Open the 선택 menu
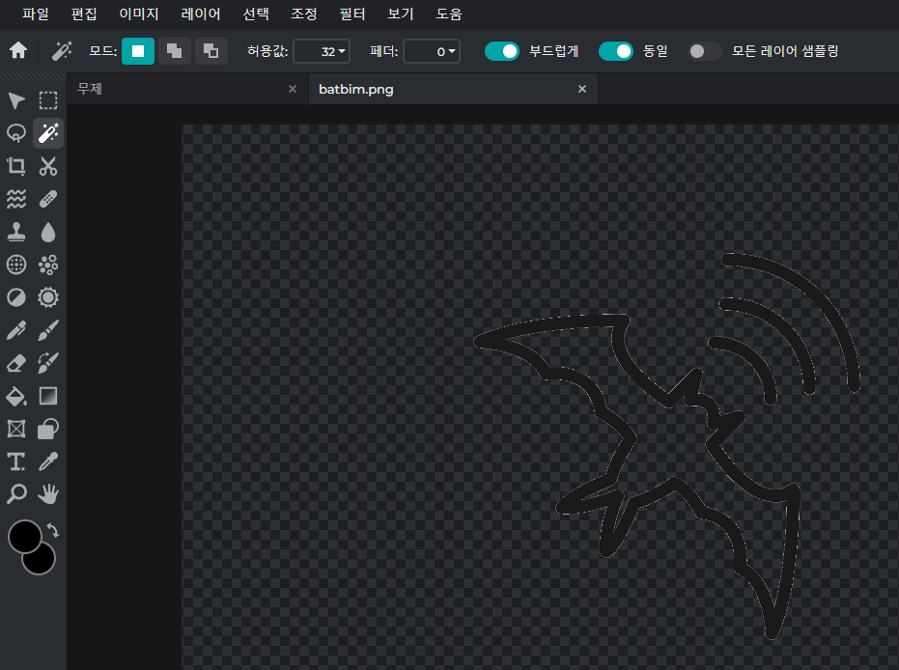Viewport: 899px width, 670px height. [x=256, y=14]
